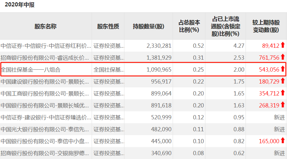This screenshot has height=159, width=287.
Task: Click the 持股数量(股) column header
Action: 148,26
